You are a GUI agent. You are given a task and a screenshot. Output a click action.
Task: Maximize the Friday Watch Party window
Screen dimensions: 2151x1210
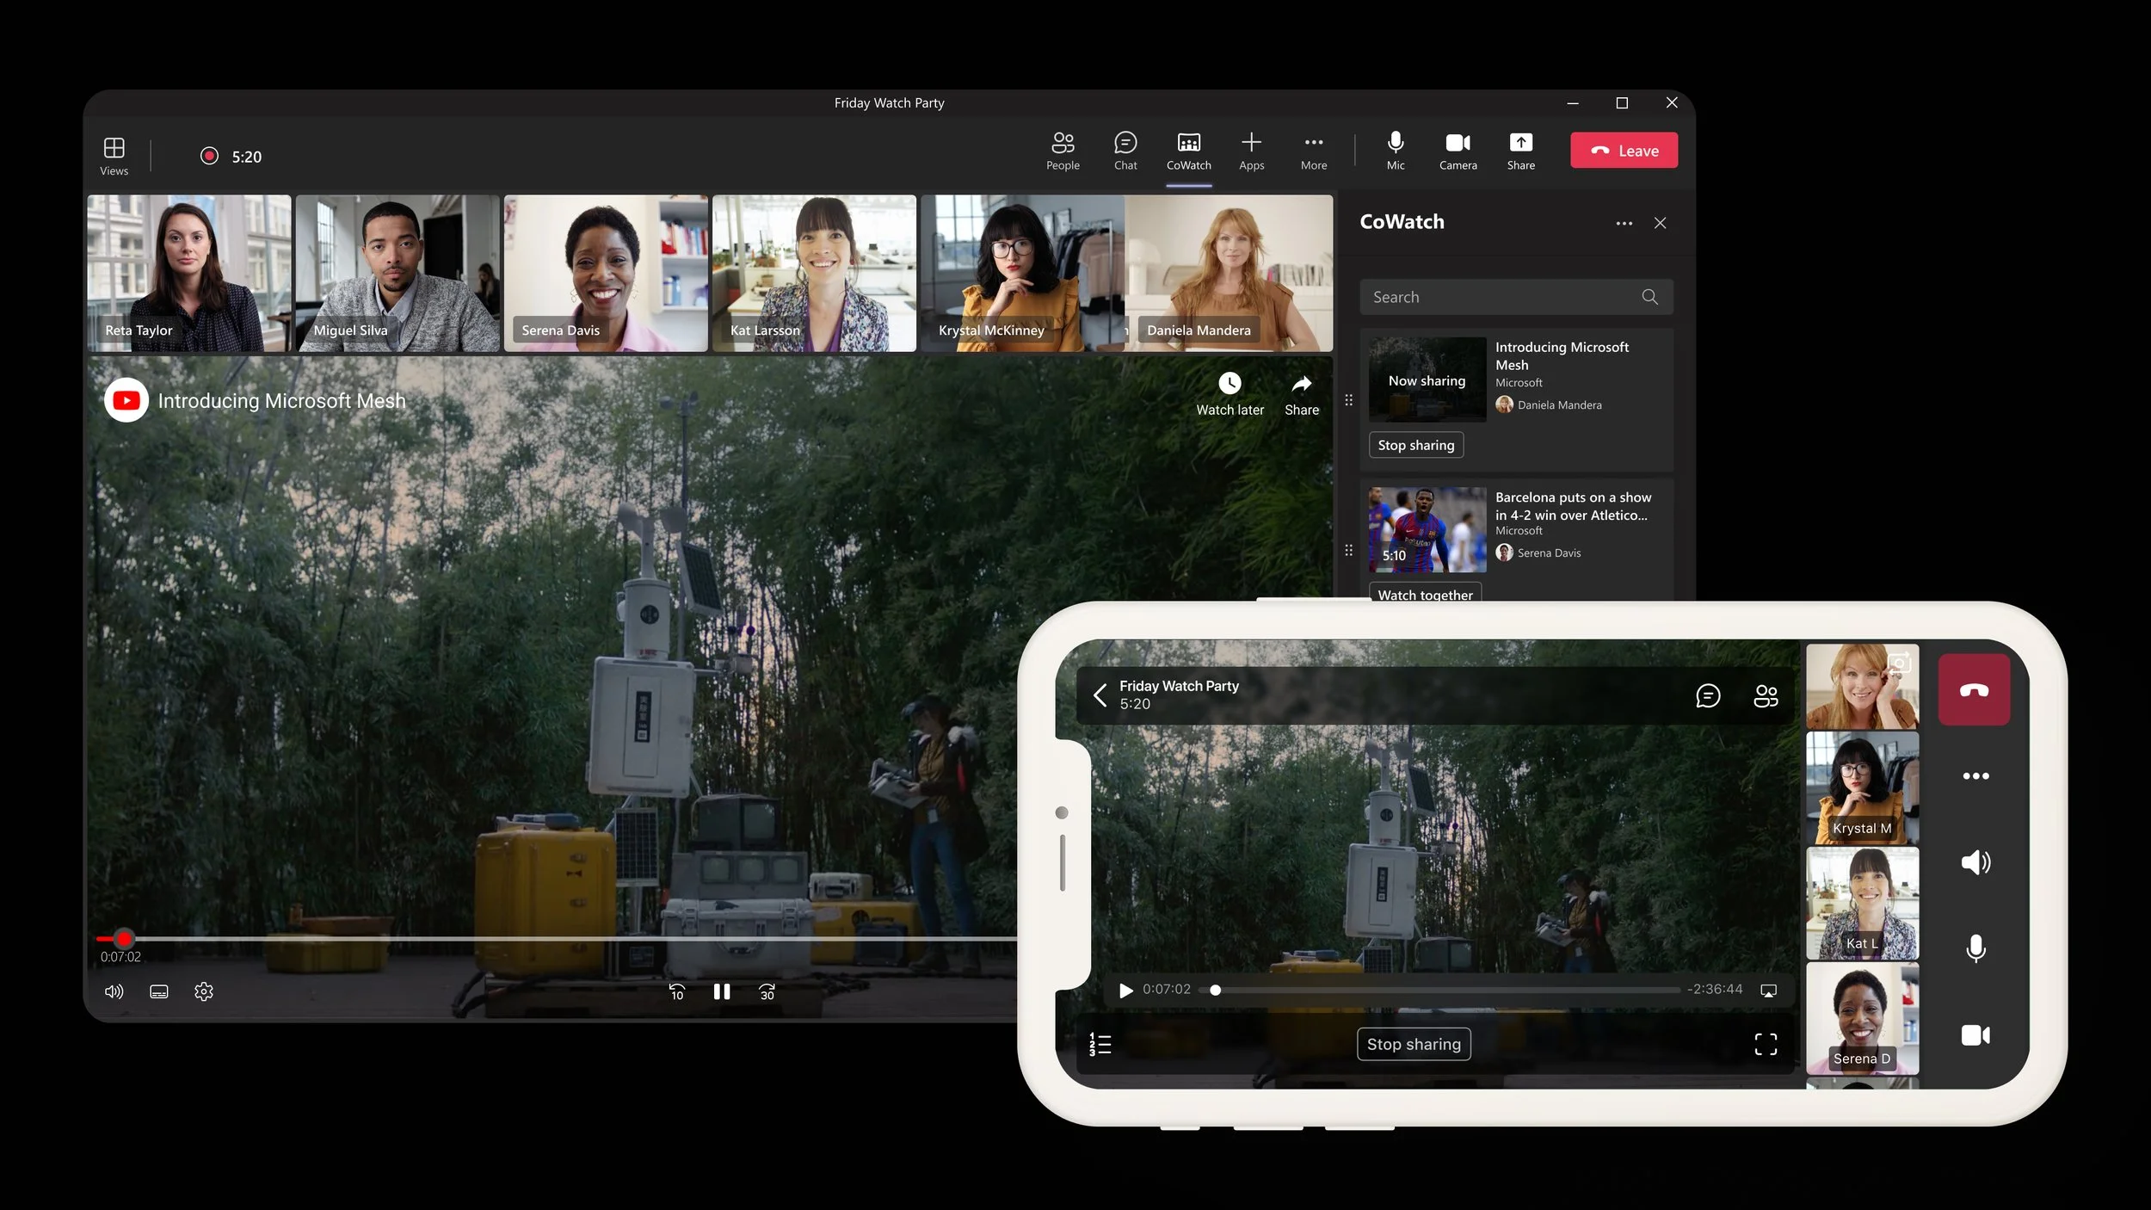pos(1622,102)
